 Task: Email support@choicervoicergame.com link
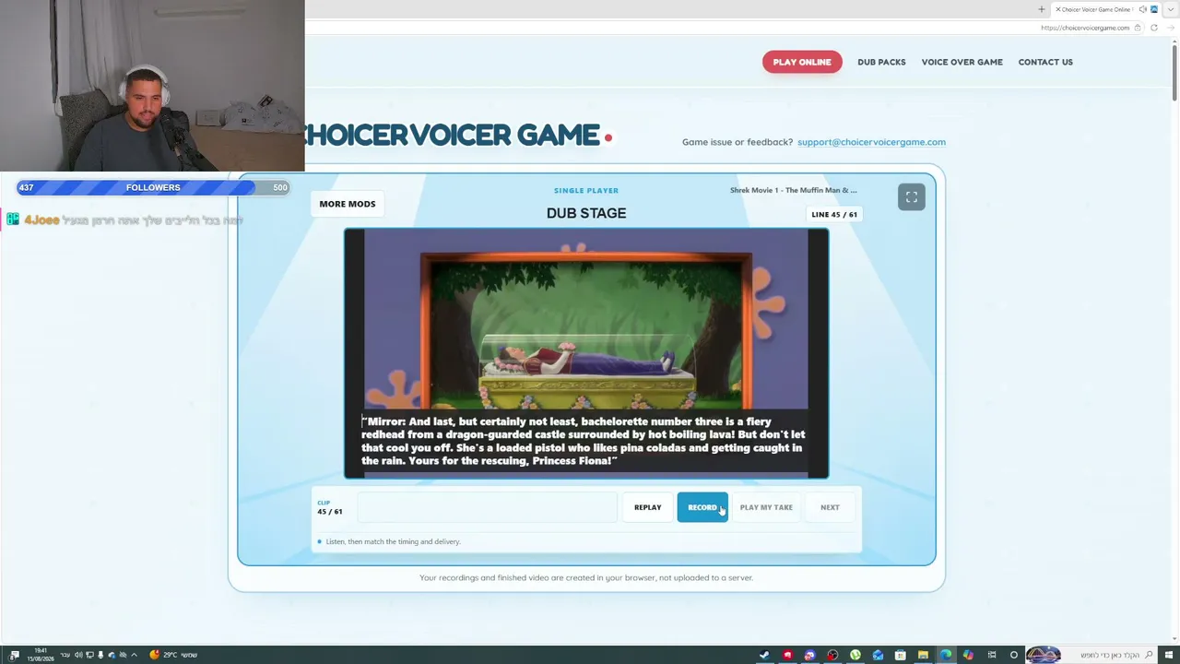click(x=871, y=142)
